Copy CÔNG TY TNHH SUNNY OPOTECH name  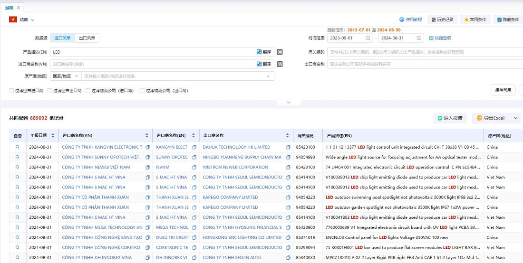click(148, 157)
